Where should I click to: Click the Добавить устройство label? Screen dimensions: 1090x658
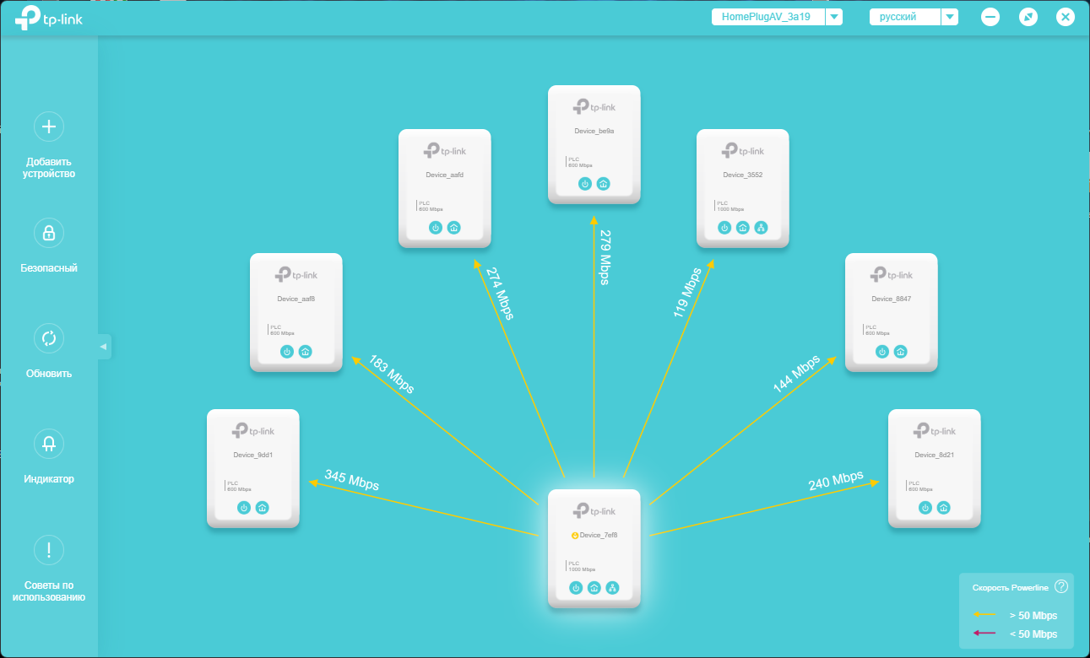[49, 168]
